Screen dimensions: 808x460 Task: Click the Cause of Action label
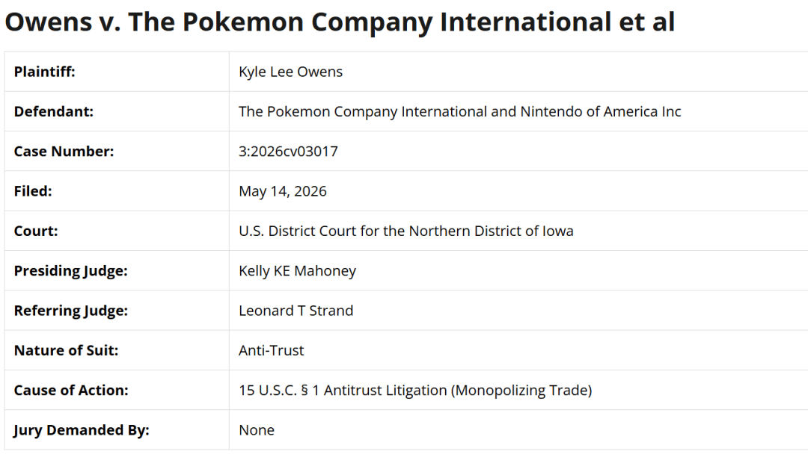tap(71, 391)
